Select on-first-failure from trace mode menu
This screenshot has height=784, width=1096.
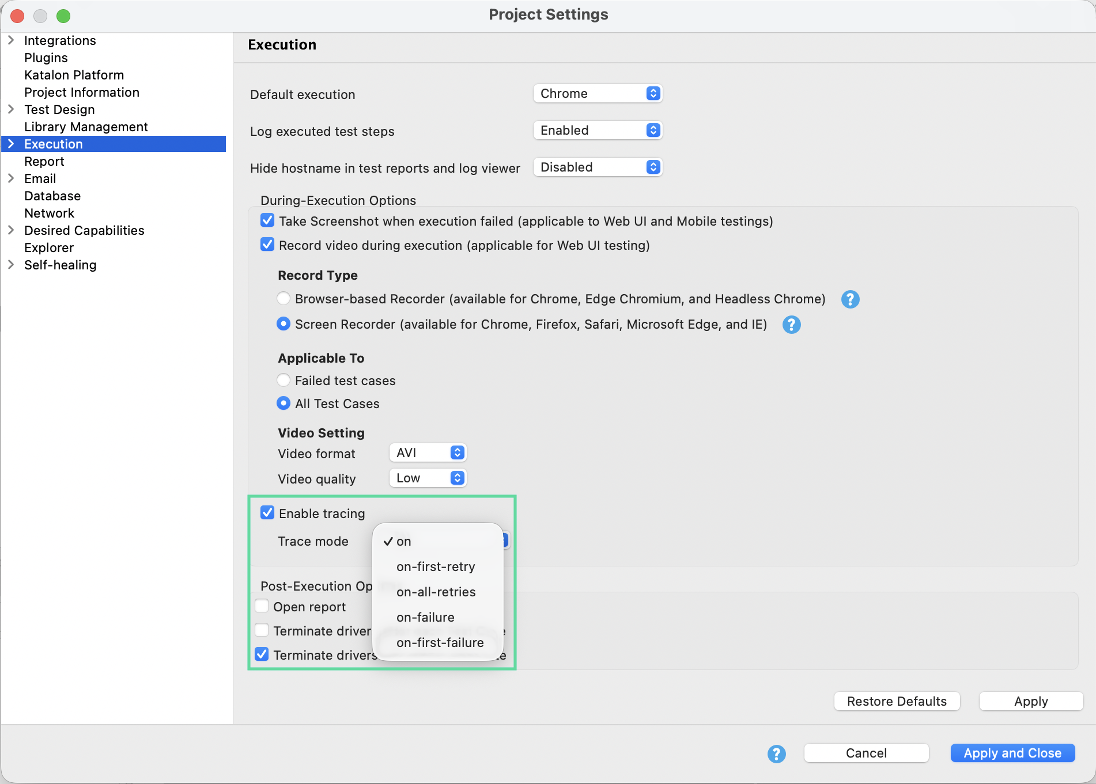click(440, 642)
